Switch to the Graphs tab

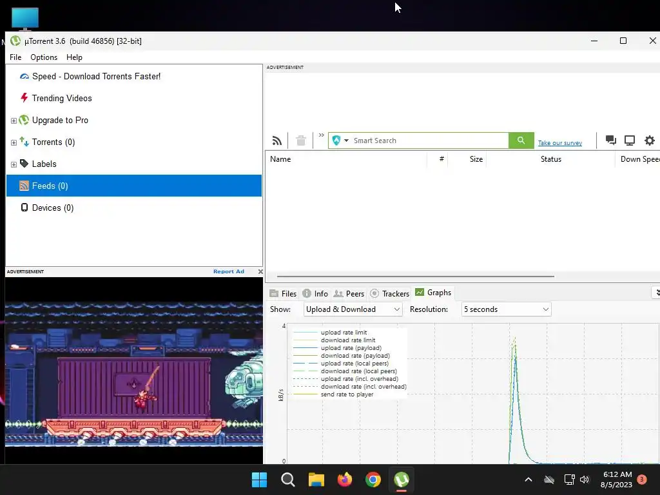point(433,293)
